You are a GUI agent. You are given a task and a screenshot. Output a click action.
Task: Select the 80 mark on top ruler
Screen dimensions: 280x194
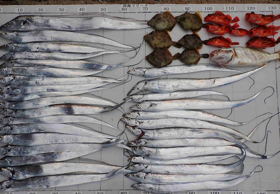[x=166, y=9]
